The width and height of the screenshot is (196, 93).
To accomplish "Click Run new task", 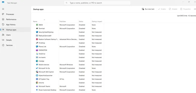I will tap(148, 9).
